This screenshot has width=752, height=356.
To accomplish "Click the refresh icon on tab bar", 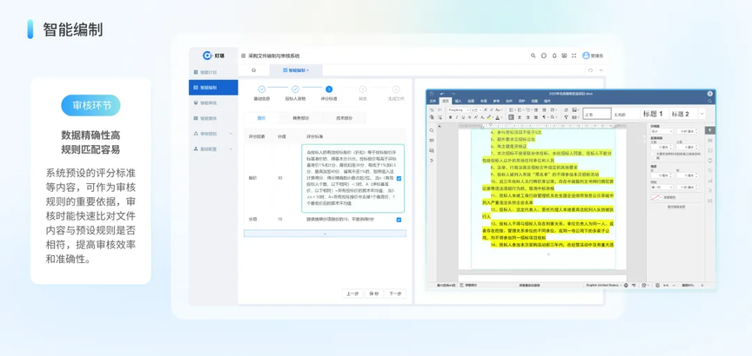I will (x=591, y=70).
